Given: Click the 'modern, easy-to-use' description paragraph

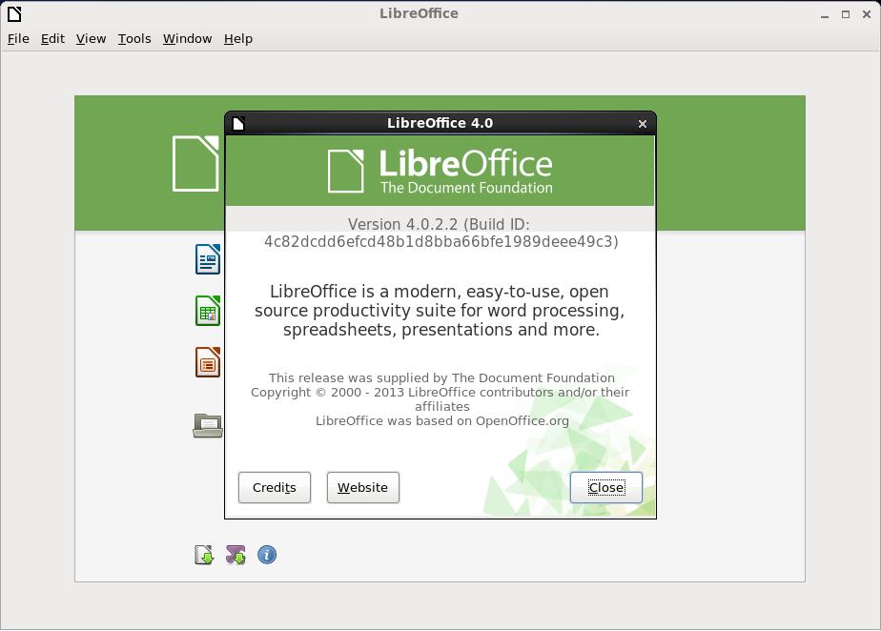Looking at the screenshot, I should pos(440,310).
